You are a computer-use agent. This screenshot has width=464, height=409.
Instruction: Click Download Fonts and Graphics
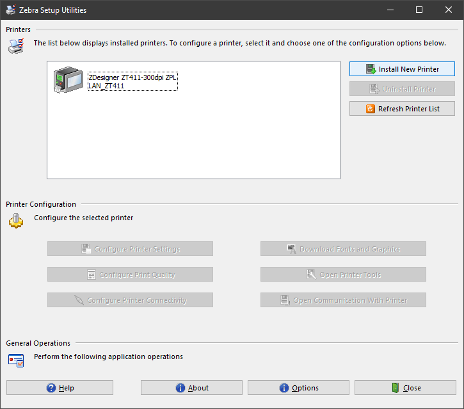point(343,248)
